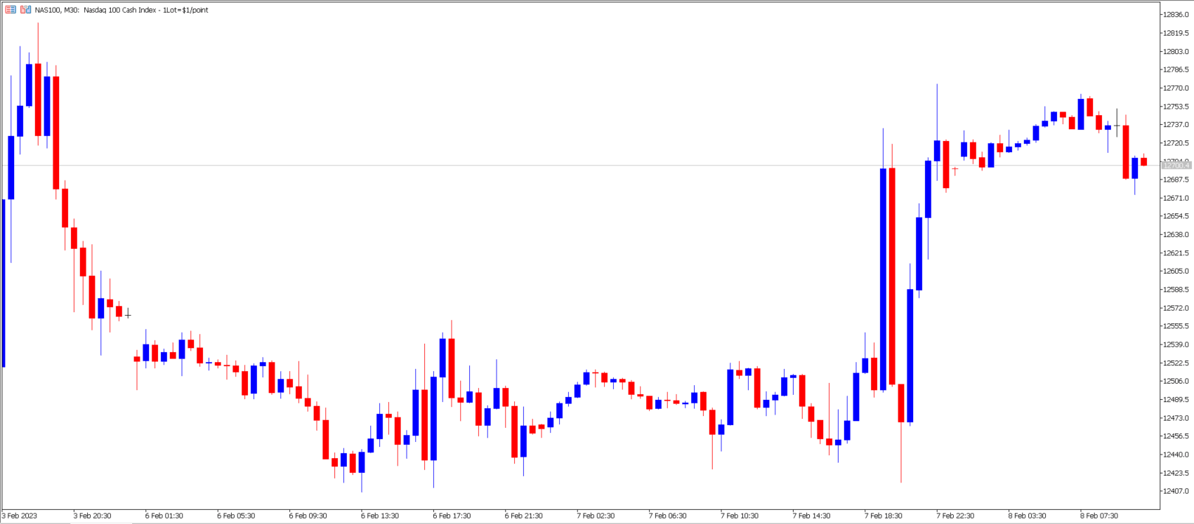1194x524 pixels.
Task: Click the horizontal current price line
Action: click(x=562, y=166)
